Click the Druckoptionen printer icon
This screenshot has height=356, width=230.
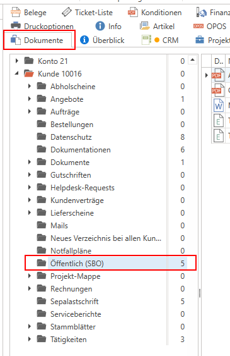tap(16, 26)
